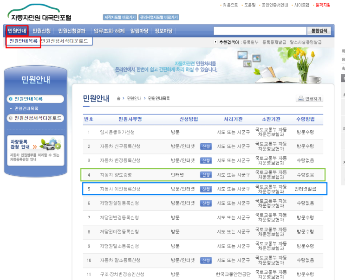The height and width of the screenshot is (280, 345).
Task: Open 자동차 이전등록신청 row title
Action: coord(120,189)
